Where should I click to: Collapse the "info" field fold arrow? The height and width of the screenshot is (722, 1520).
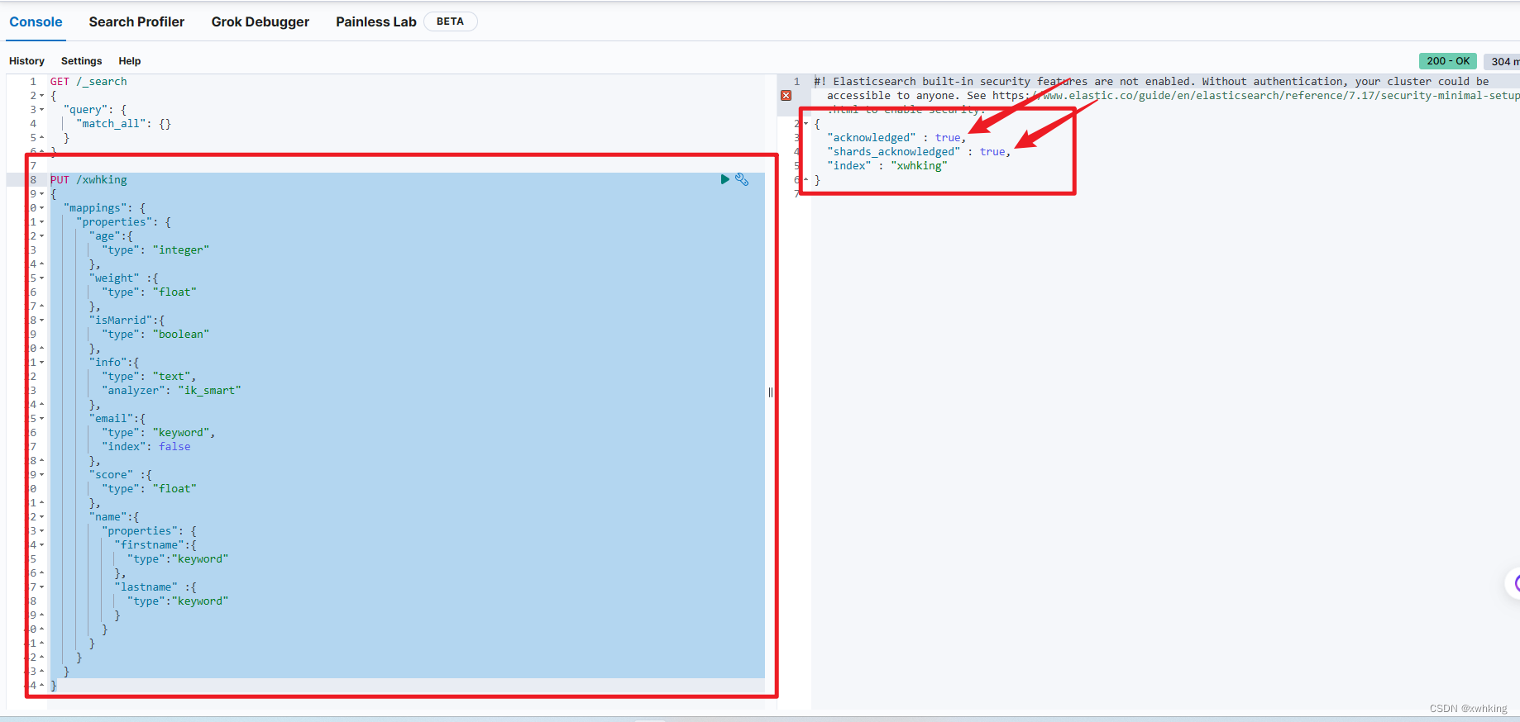[42, 363]
